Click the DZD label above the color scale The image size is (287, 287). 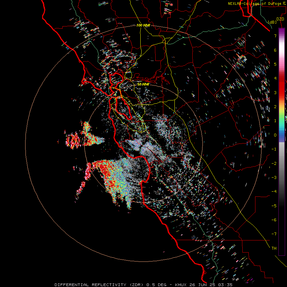coord(280,19)
